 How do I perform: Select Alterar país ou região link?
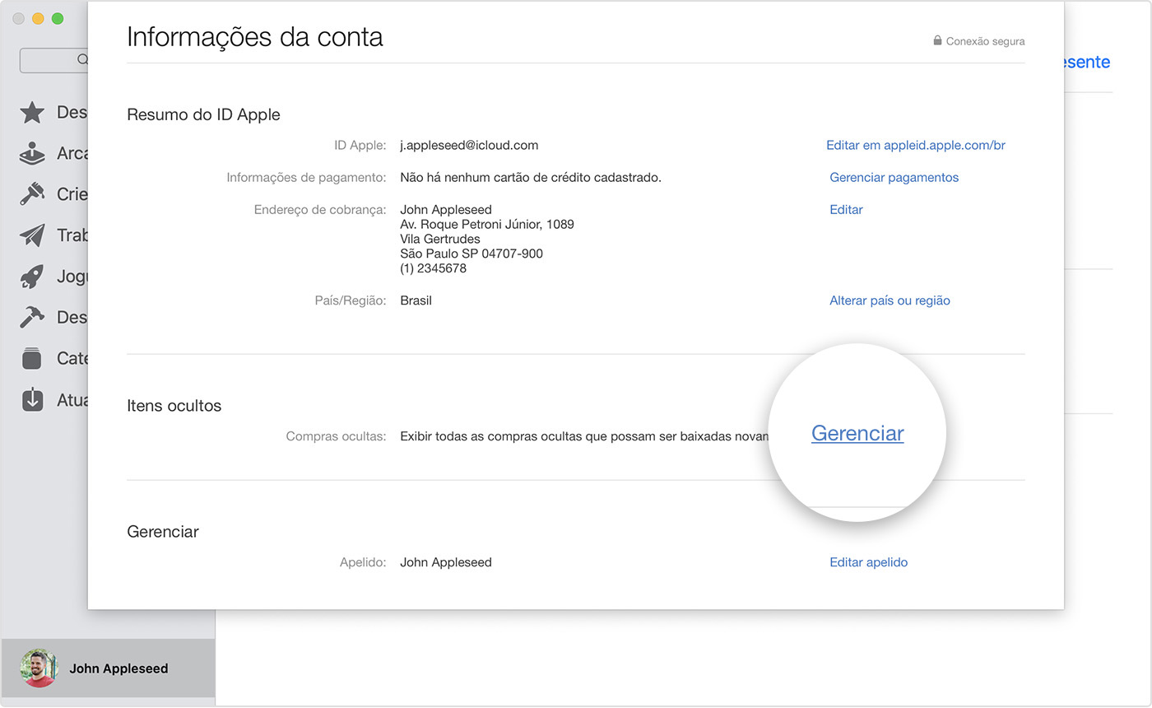[x=890, y=300]
